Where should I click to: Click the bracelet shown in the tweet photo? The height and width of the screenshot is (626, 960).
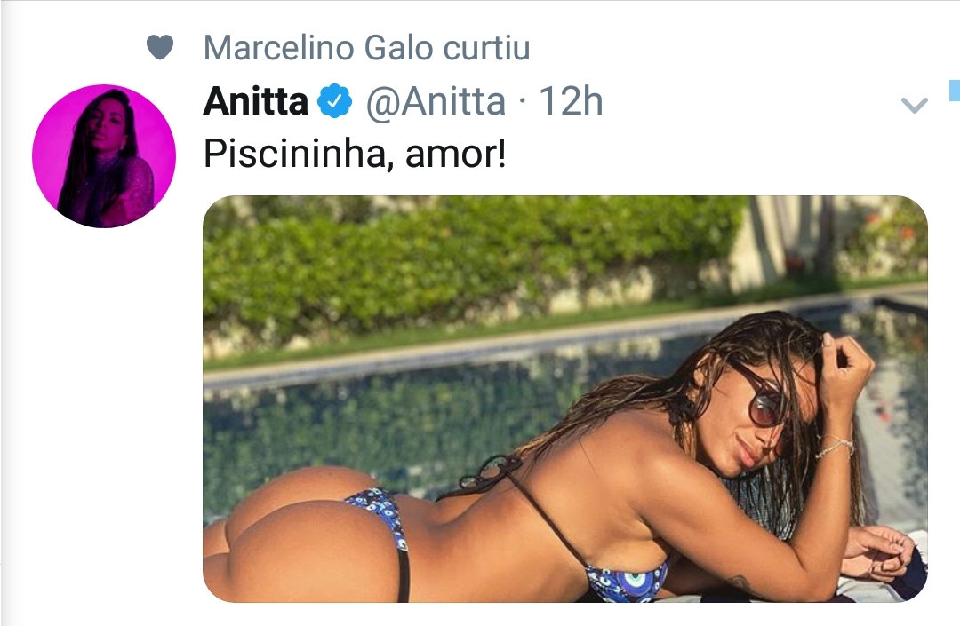(834, 447)
